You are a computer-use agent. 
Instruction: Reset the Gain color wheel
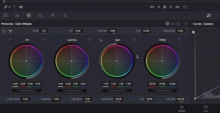point(134,40)
